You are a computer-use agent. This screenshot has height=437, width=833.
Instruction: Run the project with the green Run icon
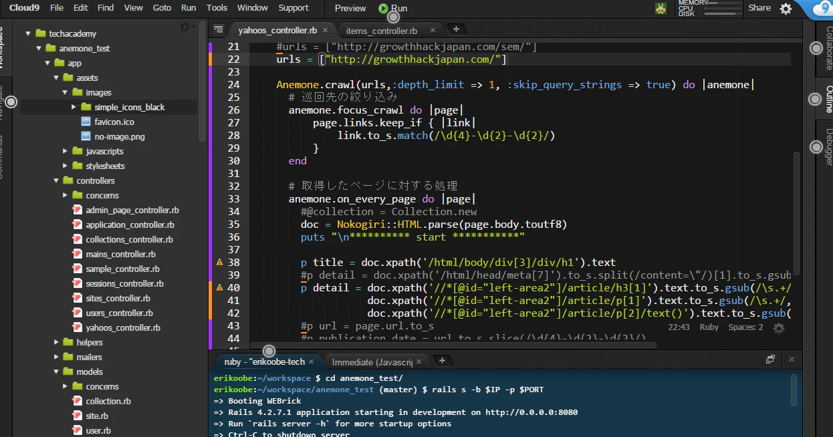tap(382, 9)
